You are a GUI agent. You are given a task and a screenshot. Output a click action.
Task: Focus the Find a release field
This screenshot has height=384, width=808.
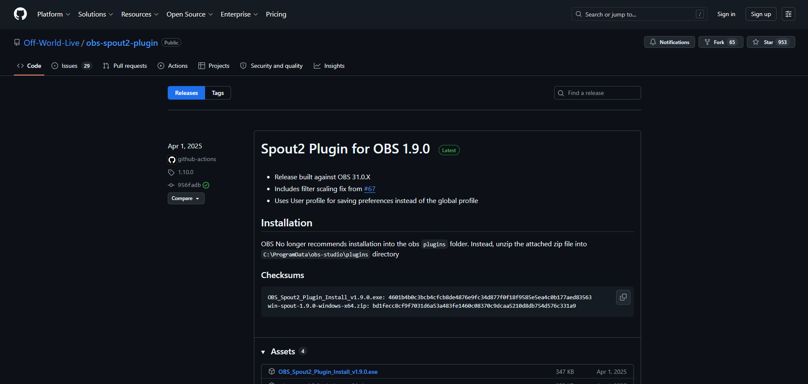(597, 93)
